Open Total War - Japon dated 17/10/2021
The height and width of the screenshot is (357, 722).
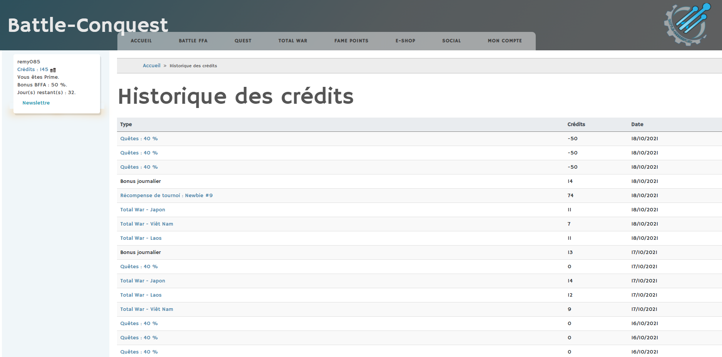point(143,281)
